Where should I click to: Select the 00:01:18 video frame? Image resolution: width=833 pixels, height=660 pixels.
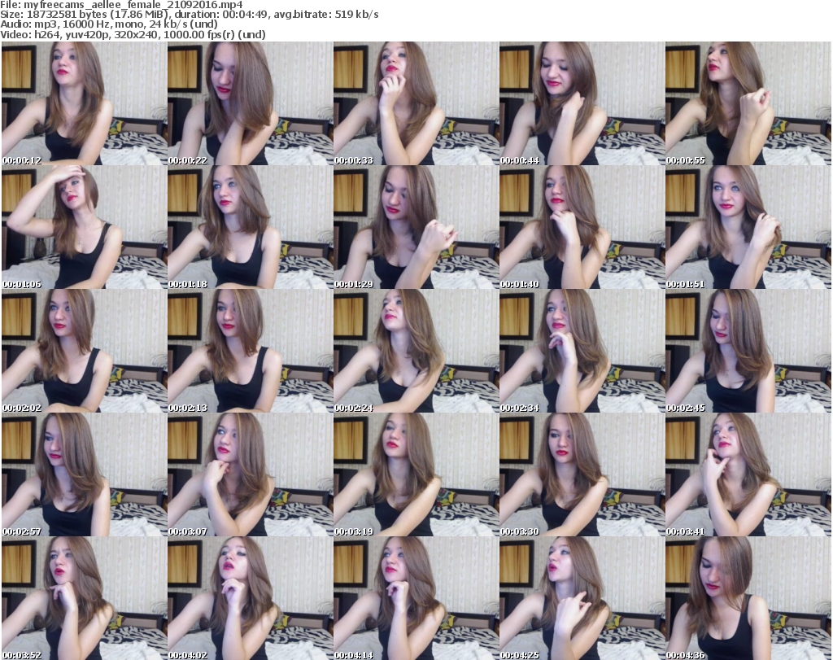click(250, 228)
